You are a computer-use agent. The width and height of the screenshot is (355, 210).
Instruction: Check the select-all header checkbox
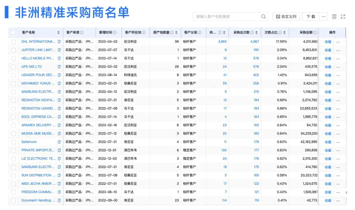pyautogui.click(x=13, y=33)
